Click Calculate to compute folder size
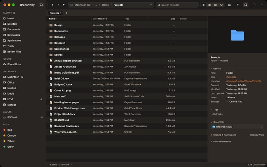The width and height of the screenshot is (267, 167). click(231, 77)
